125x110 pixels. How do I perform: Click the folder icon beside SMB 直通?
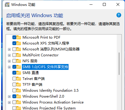pyautogui.click(x=19, y=73)
